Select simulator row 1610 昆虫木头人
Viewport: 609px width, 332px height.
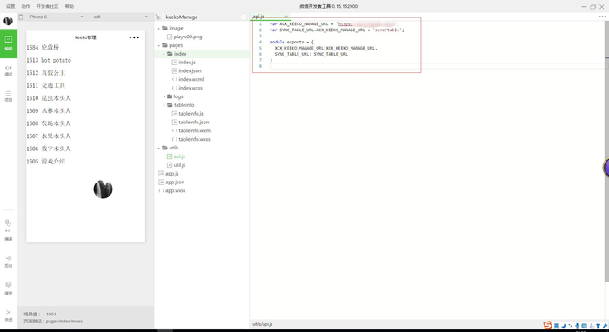tap(85, 98)
